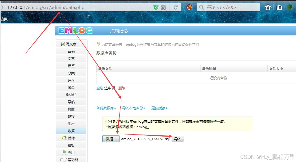The height and width of the screenshot is (162, 296).
Task: Open 分类 sidebar item
Action: 71,73
